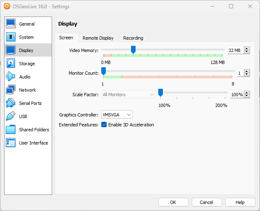Viewport: 260px width, 211px height.
Task: Close the Settings window
Action: point(250,6)
